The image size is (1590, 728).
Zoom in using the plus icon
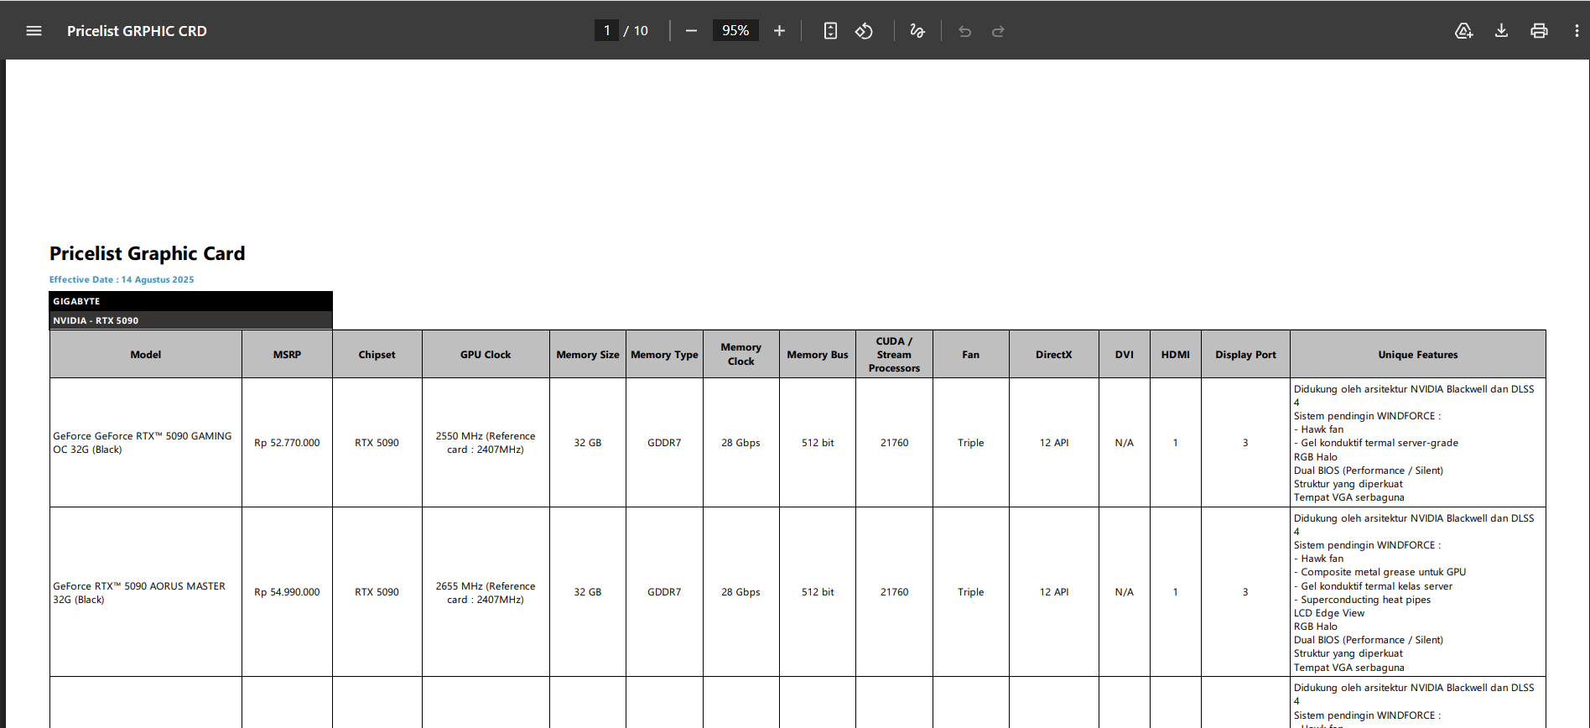[779, 31]
